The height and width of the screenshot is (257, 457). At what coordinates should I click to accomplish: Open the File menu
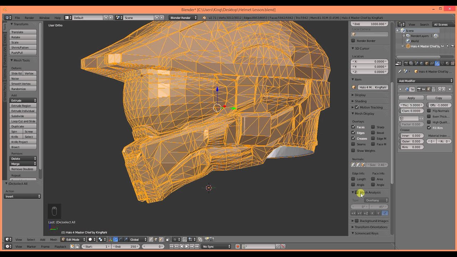[x=17, y=18]
